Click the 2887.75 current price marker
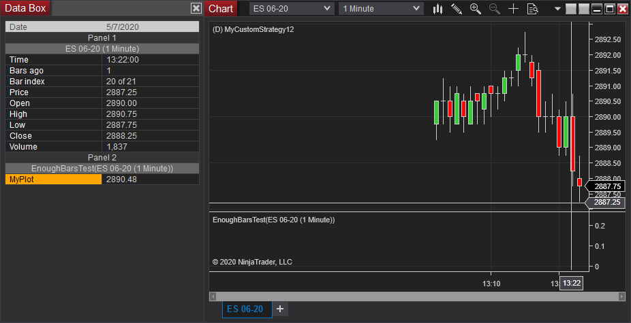The height and width of the screenshot is (323, 631). 605,186
